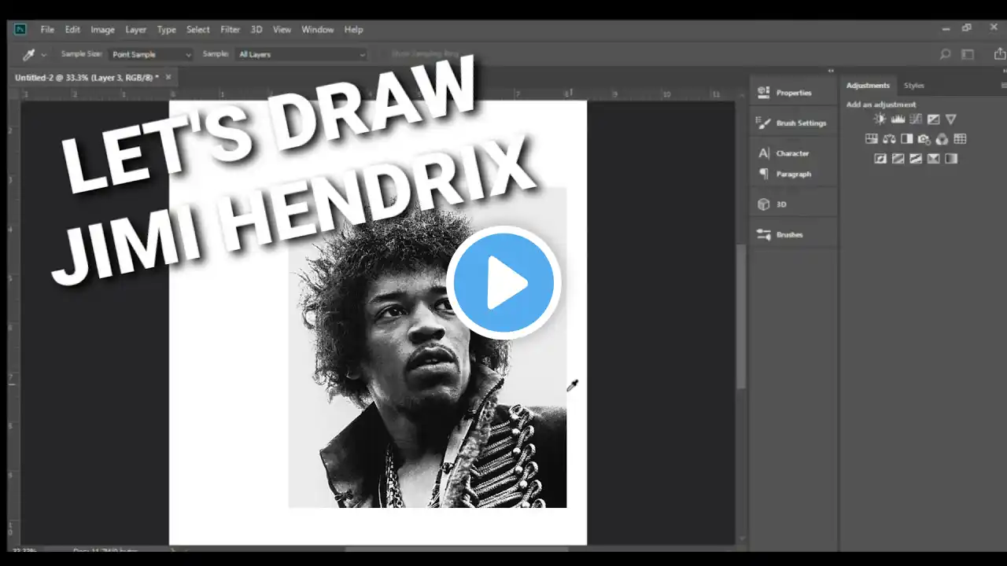This screenshot has width=1007, height=566.
Task: Open the Layer menu
Action: [x=136, y=30]
